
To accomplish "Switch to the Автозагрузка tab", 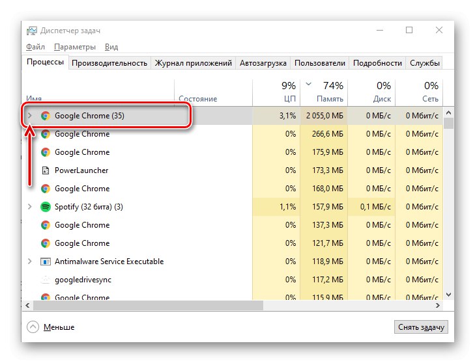I will [263, 63].
